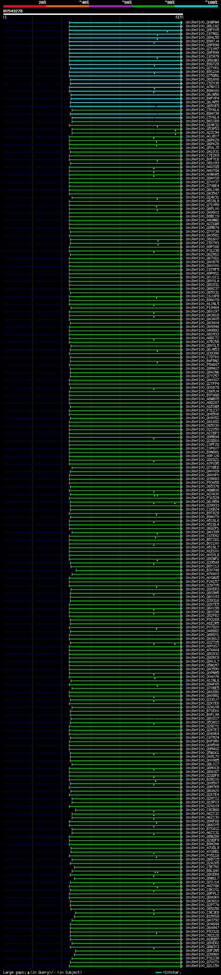The height and width of the screenshot is (975, 221).
Task: Open hit UniRef100_B9H7J4
Action: click(x=202, y=41)
